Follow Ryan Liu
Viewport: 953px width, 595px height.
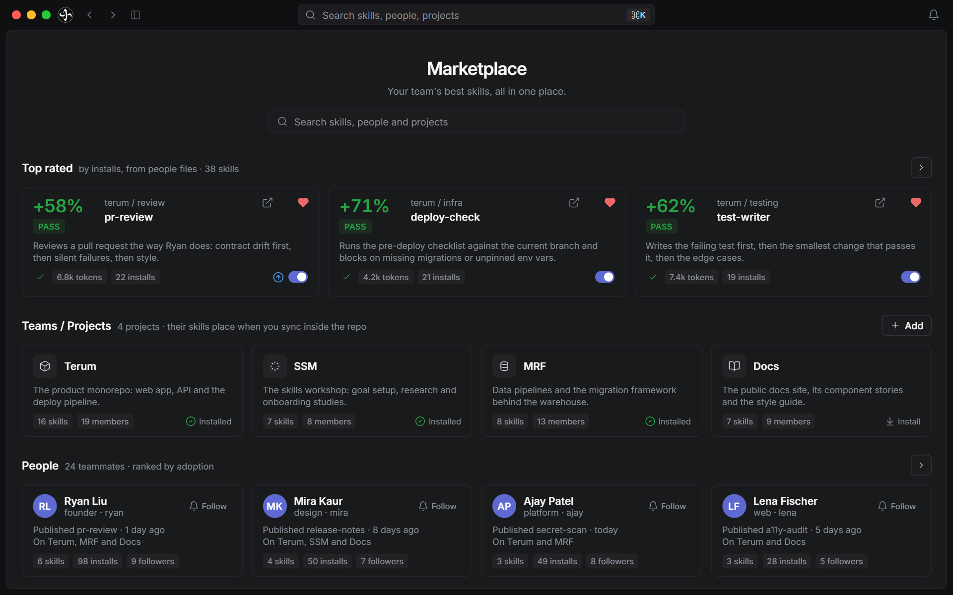click(x=207, y=506)
